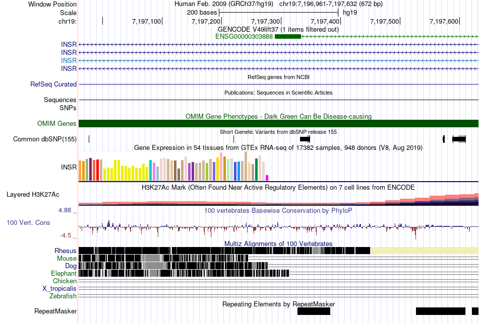Open OMIM Genes track label
Viewport: 479px width, 323px height.
pos(57,123)
